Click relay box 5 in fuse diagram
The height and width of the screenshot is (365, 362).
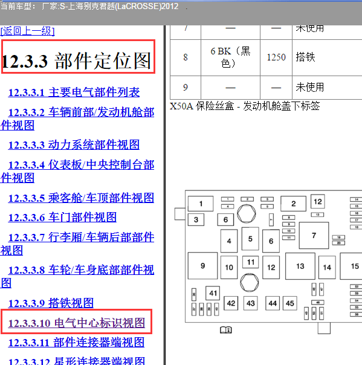[250, 239]
